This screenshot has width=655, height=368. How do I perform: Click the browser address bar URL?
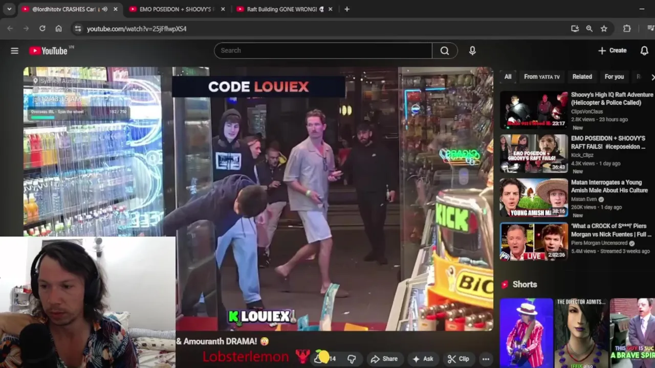pyautogui.click(x=137, y=29)
